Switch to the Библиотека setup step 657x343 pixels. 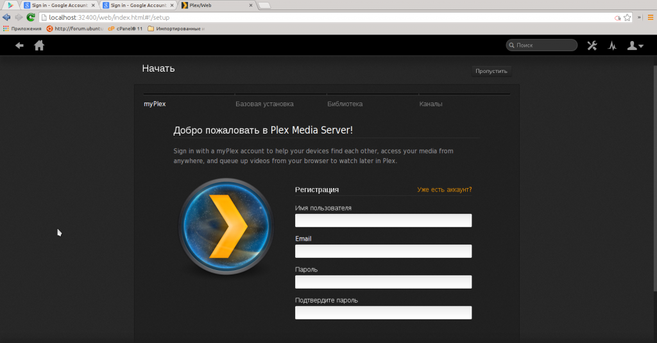tap(345, 104)
